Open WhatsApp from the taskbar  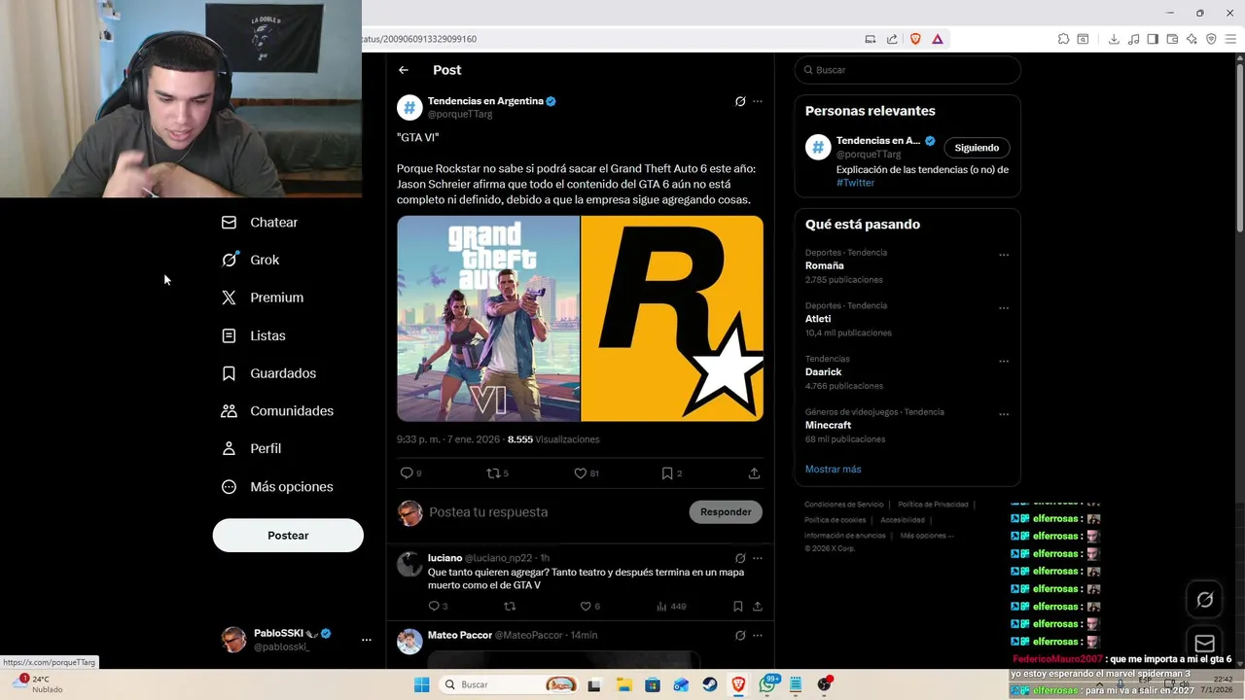(768, 684)
